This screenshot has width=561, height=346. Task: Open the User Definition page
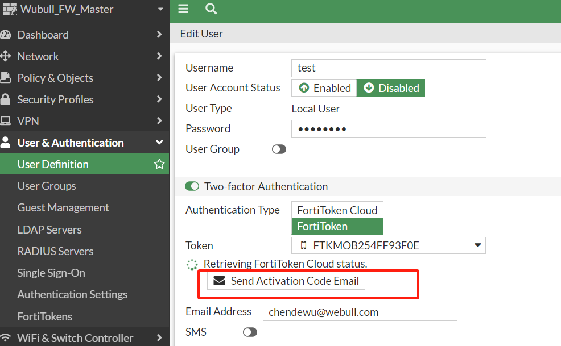pos(84,164)
